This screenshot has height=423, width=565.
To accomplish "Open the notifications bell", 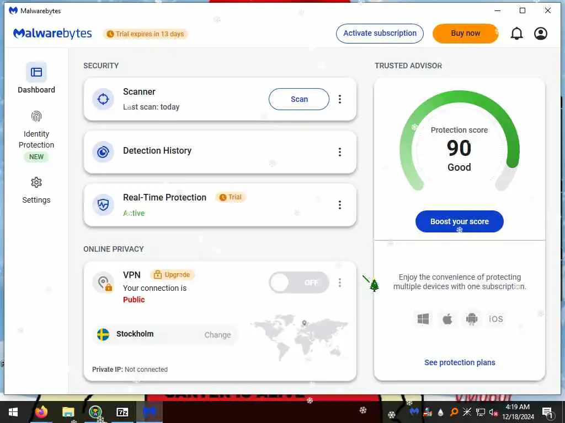I will [516, 34].
